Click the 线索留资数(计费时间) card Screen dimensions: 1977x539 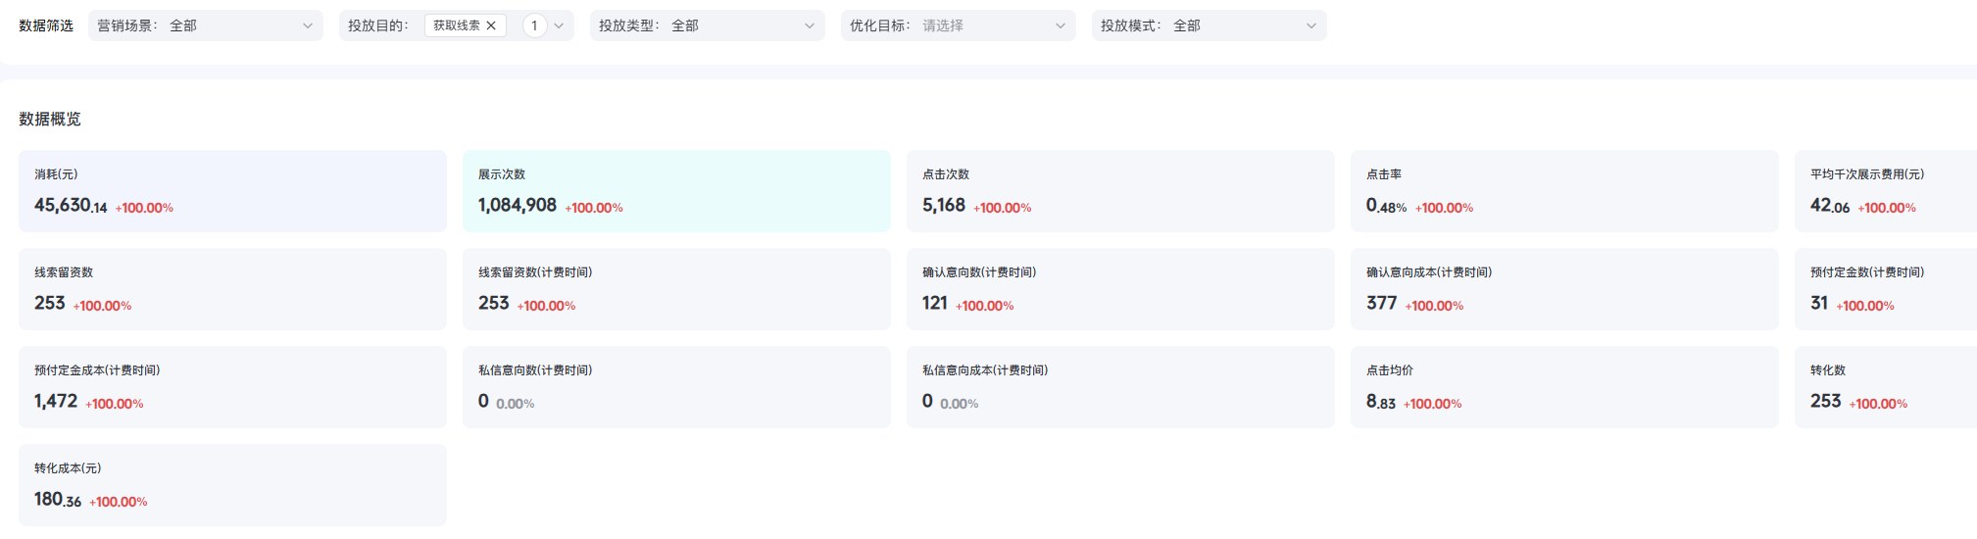click(676, 289)
